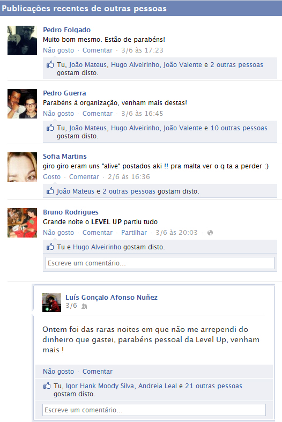Click the friends audience icon beside 3/6
282x422 pixels.
pyautogui.click(x=84, y=306)
